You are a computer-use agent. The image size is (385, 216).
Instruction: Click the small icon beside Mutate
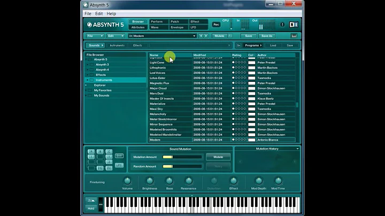point(230,36)
